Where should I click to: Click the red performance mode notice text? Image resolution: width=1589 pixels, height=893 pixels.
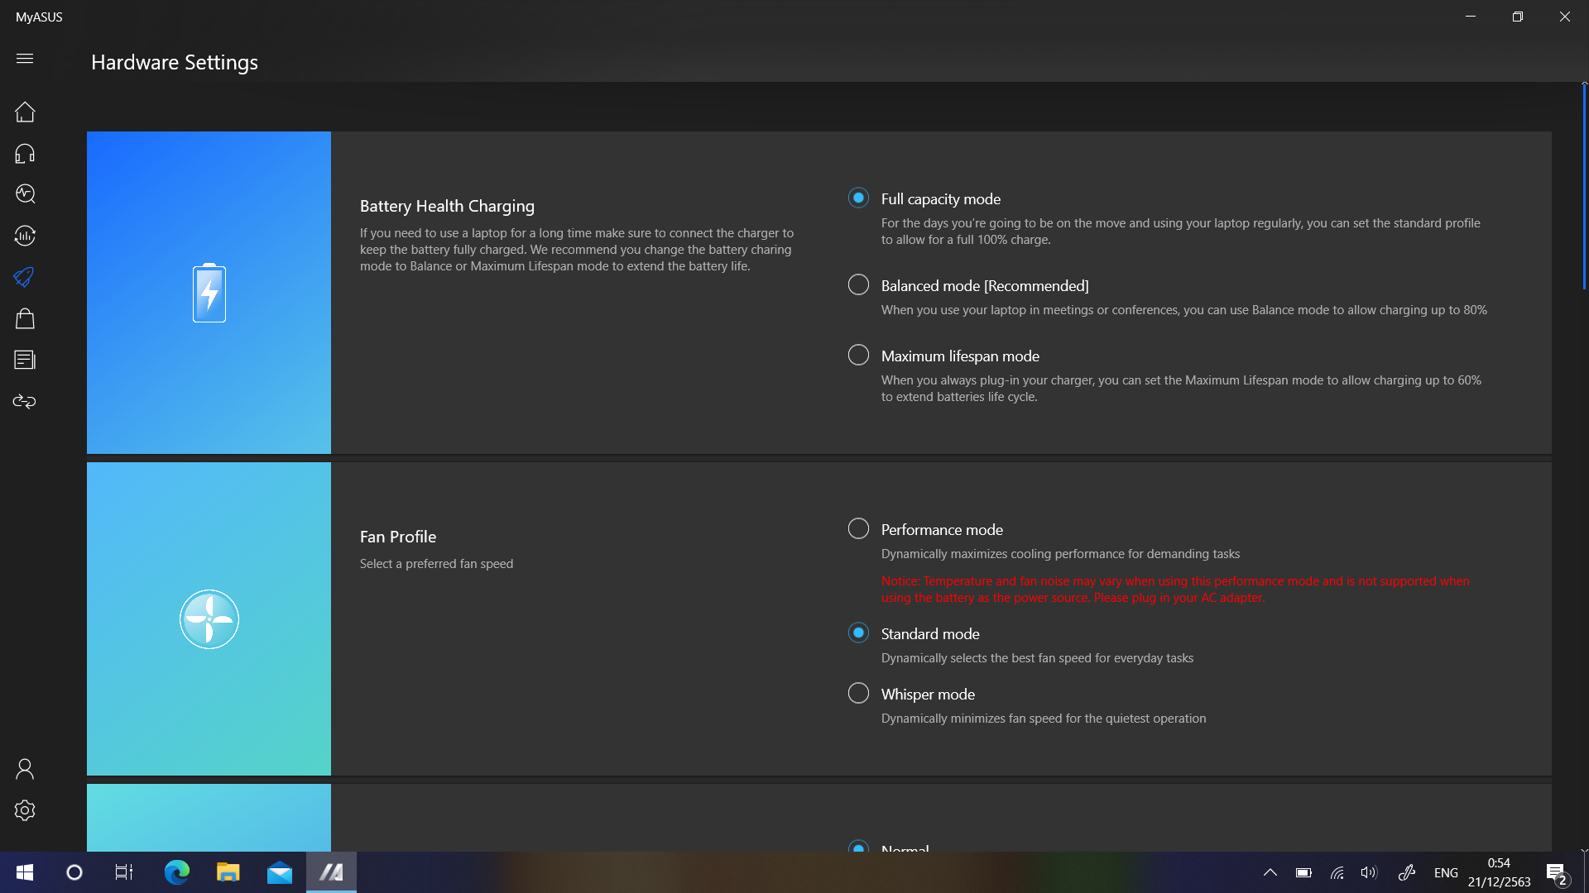1175,590
